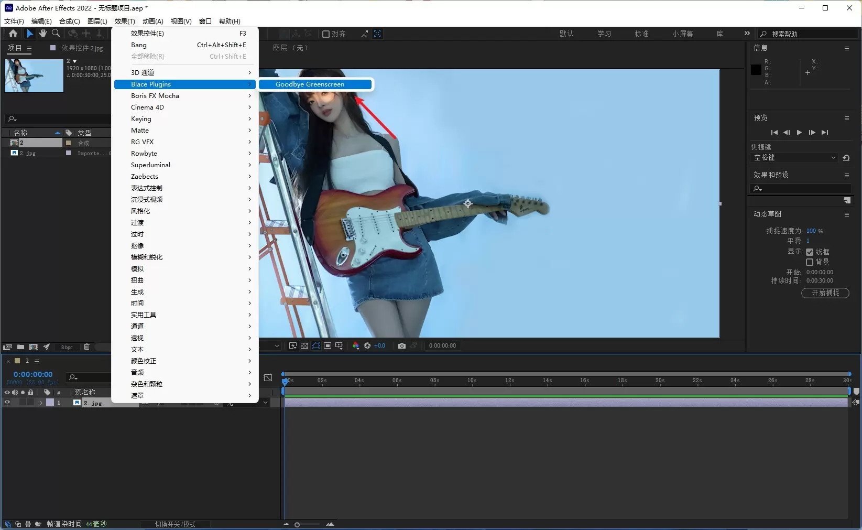This screenshot has width=862, height=530.
Task: Uncheck the 线框 wireframe checkbox
Action: (x=810, y=252)
